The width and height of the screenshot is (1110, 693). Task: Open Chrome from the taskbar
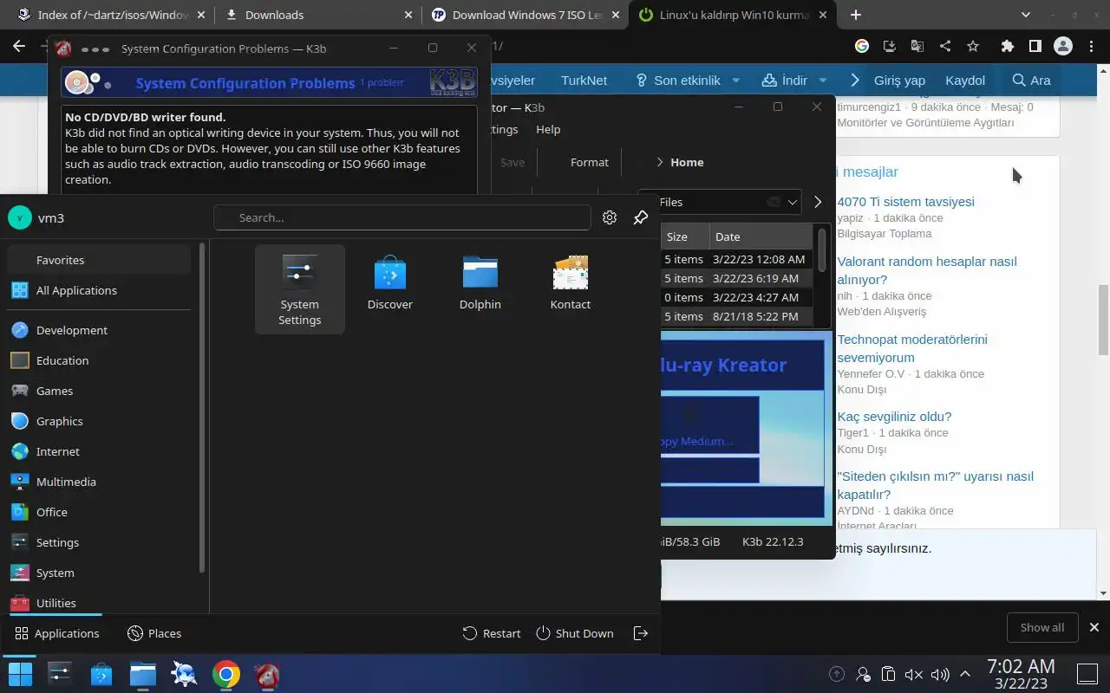(226, 674)
